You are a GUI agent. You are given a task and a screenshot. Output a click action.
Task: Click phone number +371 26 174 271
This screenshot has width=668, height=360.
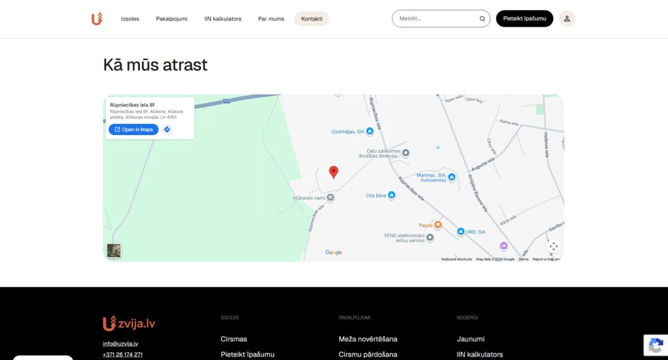click(122, 354)
